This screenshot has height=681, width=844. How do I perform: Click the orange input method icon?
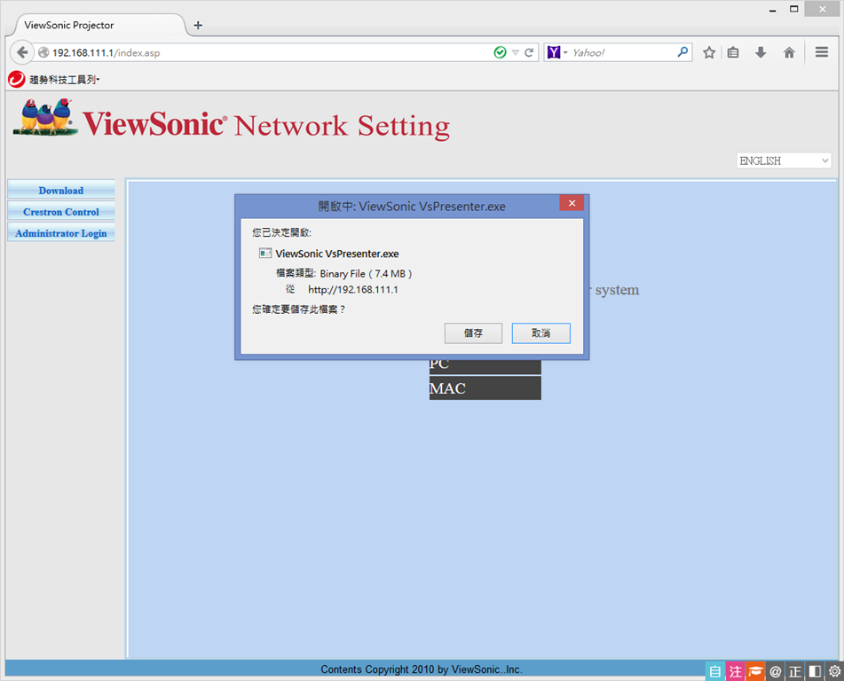coord(755,671)
